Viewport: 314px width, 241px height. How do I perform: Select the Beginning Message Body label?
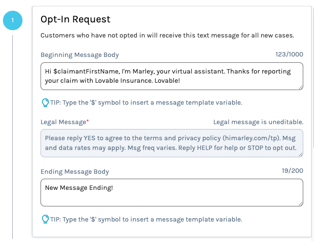80,55
